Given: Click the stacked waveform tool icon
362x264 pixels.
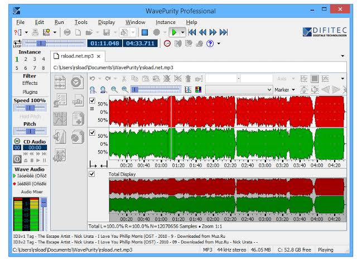Looking at the screenshot, I should coord(60,82).
